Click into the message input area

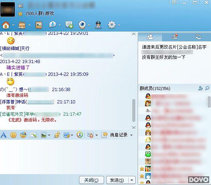point(67,156)
